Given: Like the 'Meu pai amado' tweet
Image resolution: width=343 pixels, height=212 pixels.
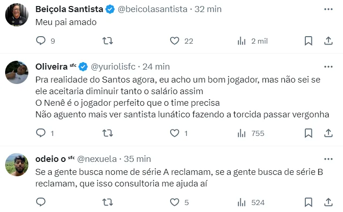Looking at the screenshot, I should point(174,41).
